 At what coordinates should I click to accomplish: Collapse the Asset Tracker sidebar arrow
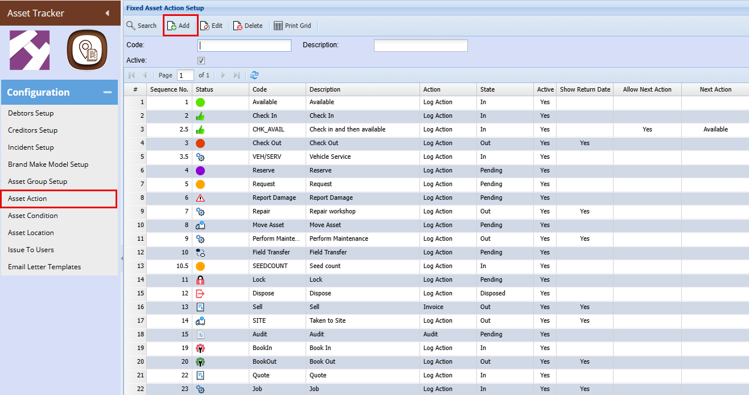[x=107, y=13]
